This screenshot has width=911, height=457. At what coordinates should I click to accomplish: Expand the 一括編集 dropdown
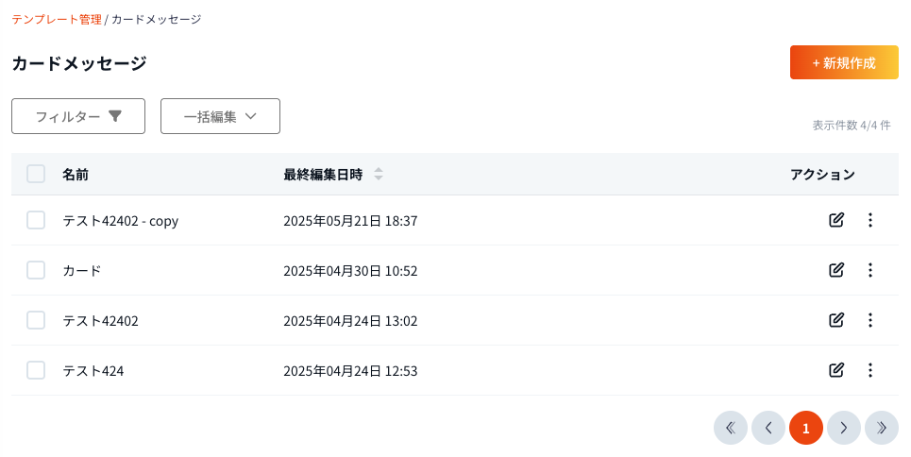[x=220, y=116]
